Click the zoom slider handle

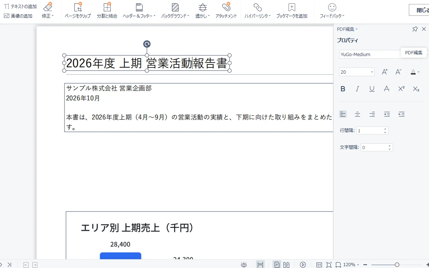click(397, 264)
